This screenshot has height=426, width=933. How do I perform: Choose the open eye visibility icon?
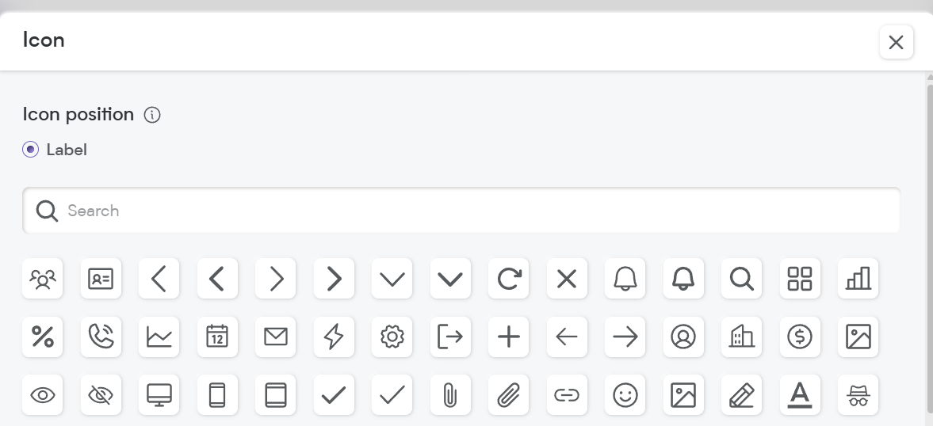point(42,394)
